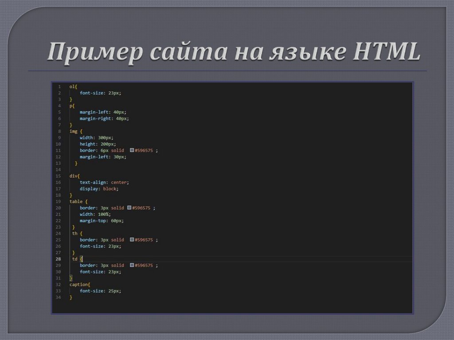
Task: Click line number 34 in the gutter
Action: point(58,297)
